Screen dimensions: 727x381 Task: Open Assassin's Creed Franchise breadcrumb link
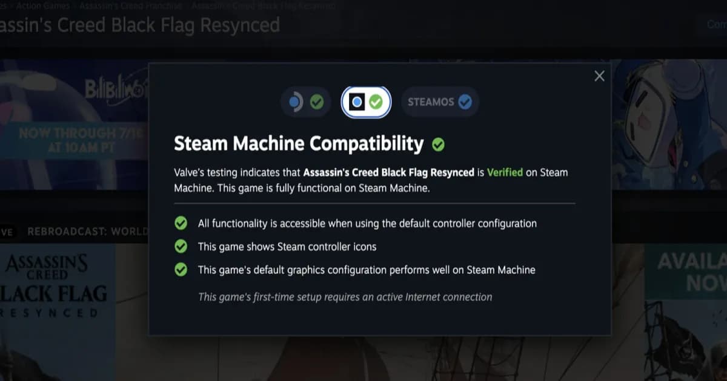(x=130, y=5)
